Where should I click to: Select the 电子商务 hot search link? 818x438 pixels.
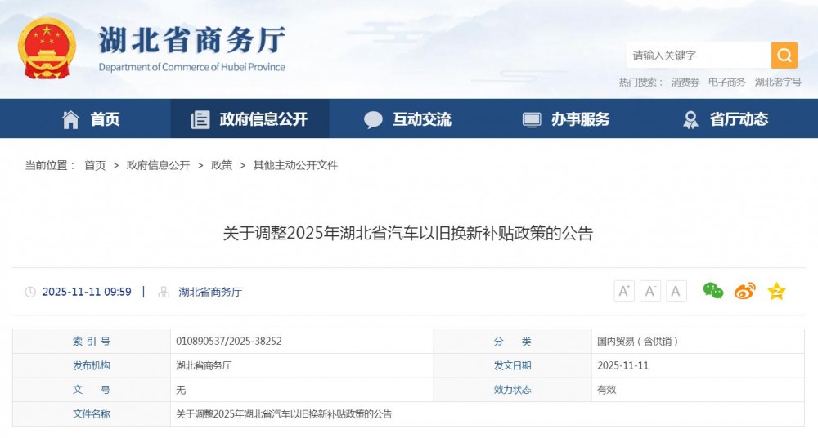[x=726, y=83]
